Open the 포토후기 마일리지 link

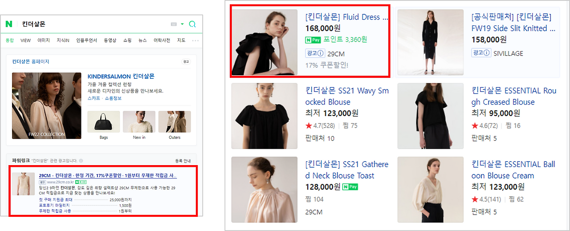point(54,205)
